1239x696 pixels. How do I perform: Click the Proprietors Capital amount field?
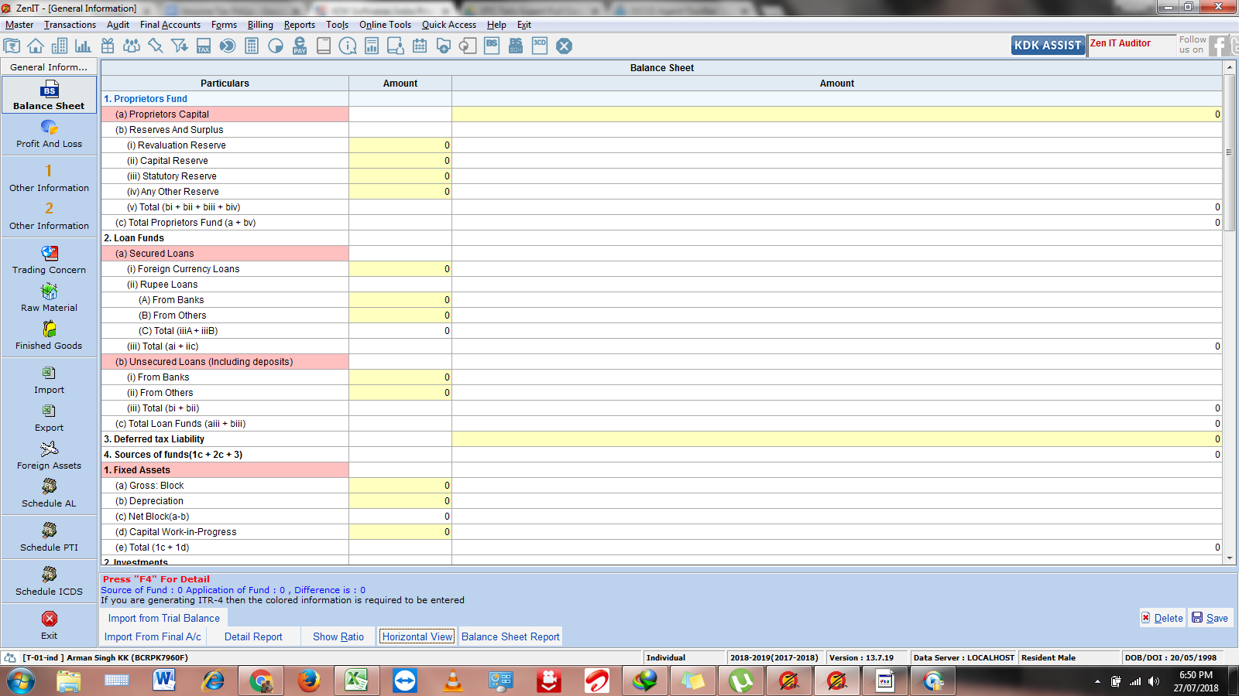point(836,114)
